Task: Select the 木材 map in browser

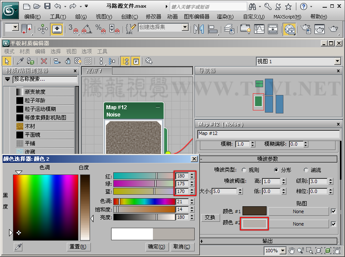Action: pyautogui.click(x=45, y=126)
